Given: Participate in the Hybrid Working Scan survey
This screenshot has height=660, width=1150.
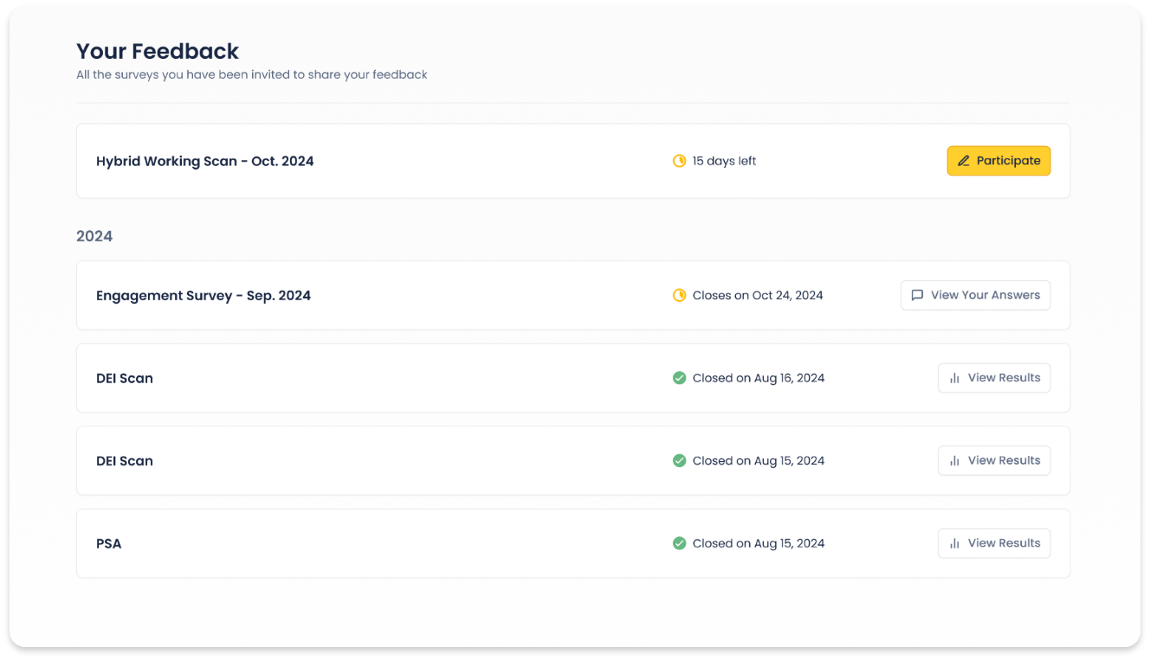Looking at the screenshot, I should [998, 161].
